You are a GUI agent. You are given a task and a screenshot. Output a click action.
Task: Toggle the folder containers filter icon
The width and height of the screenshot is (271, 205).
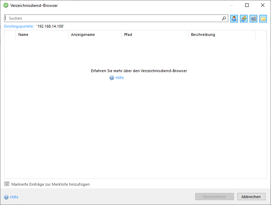[x=263, y=19]
